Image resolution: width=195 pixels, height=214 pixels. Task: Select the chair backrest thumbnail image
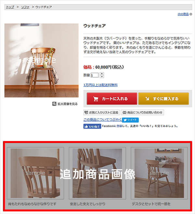(35, 173)
